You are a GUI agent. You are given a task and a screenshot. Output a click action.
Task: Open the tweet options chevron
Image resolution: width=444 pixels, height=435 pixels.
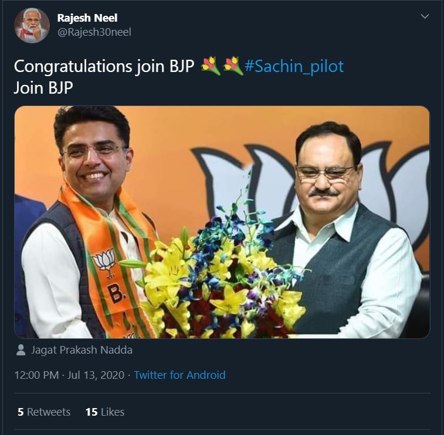point(425,17)
